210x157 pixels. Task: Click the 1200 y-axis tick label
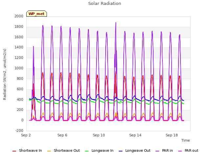[x=19, y=58]
